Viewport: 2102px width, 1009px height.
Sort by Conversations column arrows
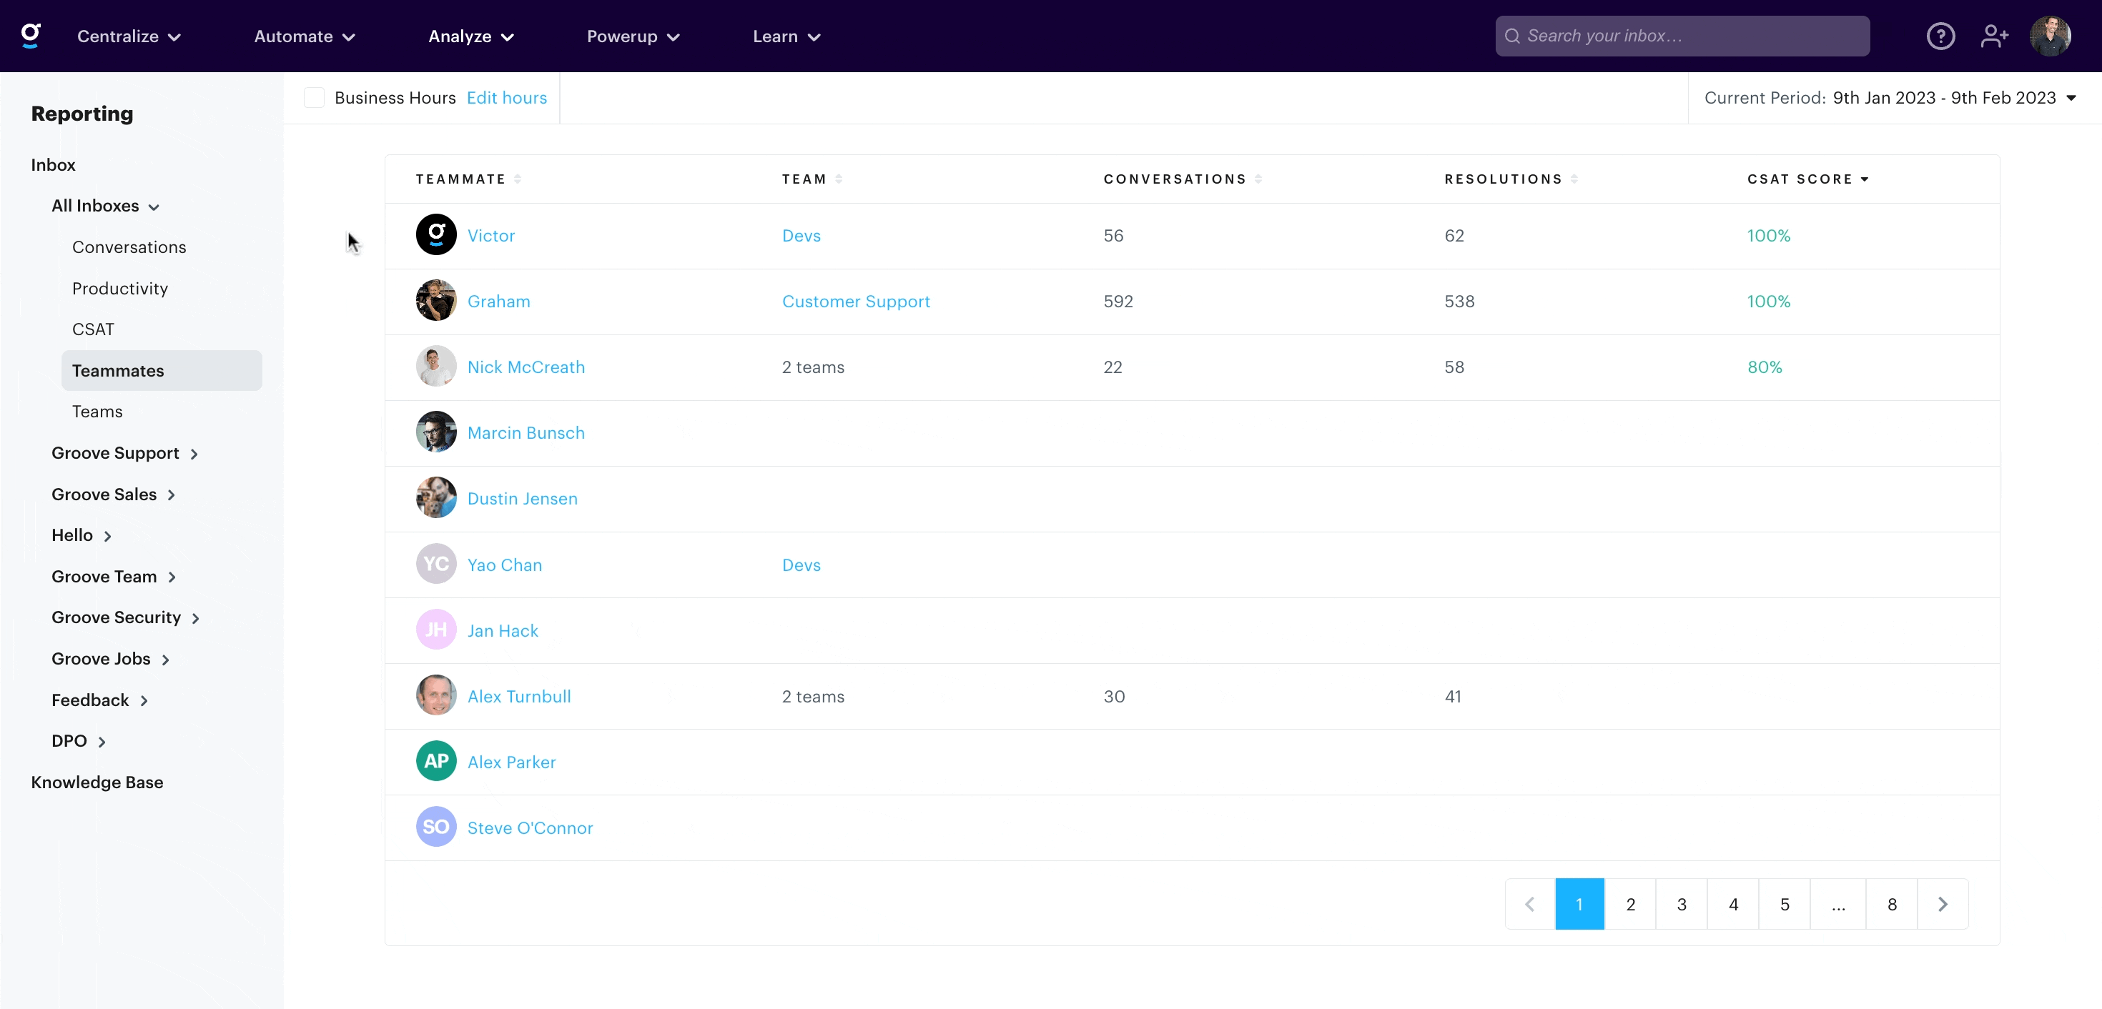pyautogui.click(x=1258, y=179)
